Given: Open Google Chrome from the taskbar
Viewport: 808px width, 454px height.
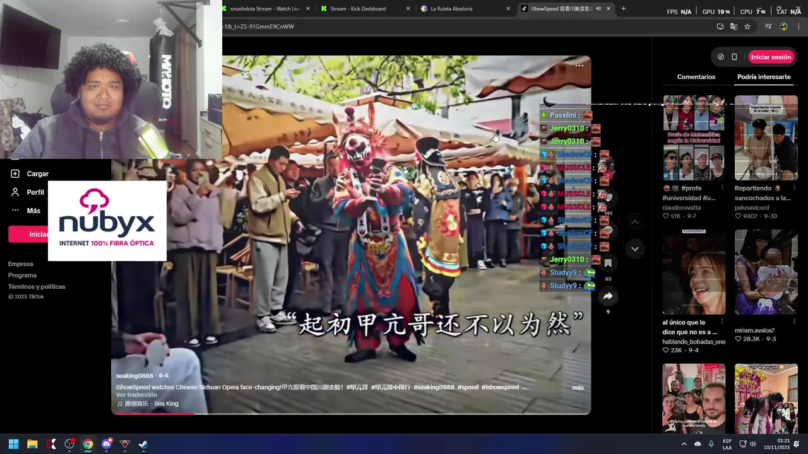Looking at the screenshot, I should tap(88, 444).
